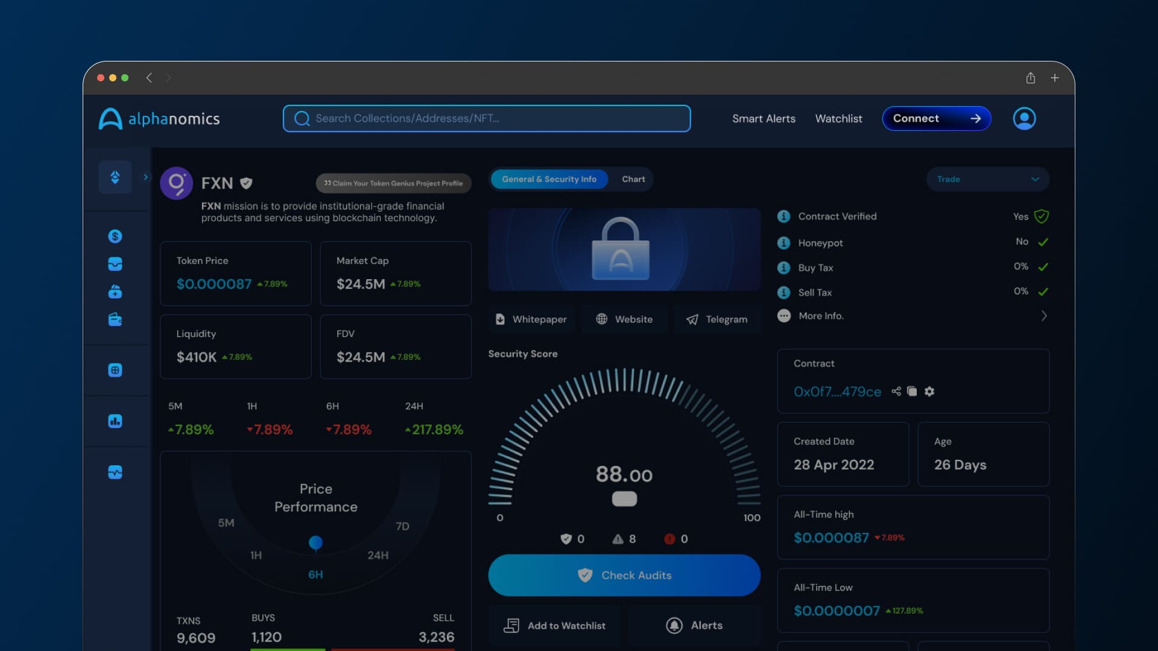Open the dollar coin sidebar icon
The image size is (1158, 651).
115,236
